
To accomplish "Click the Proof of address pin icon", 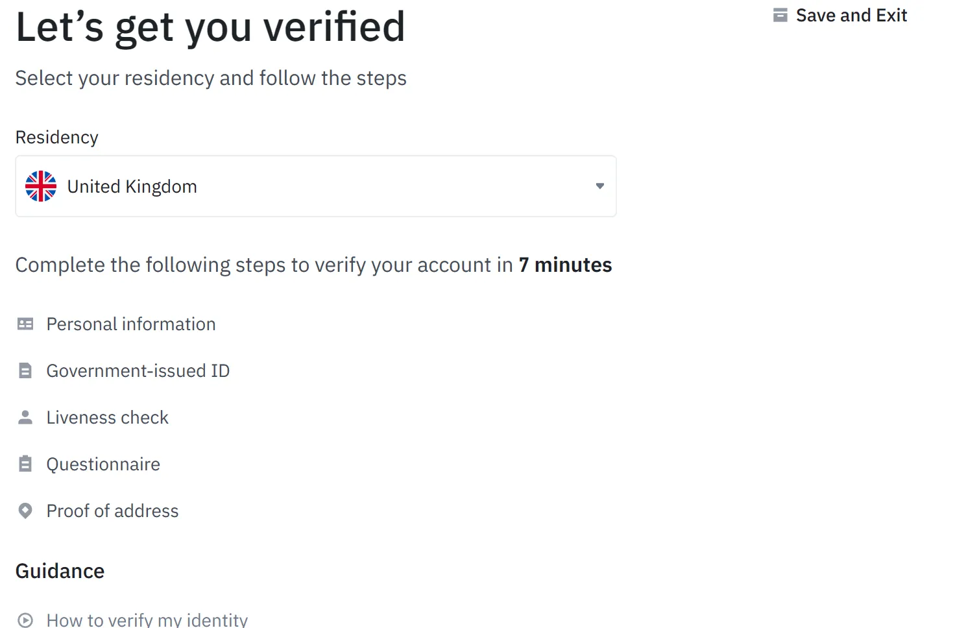I will pos(25,511).
